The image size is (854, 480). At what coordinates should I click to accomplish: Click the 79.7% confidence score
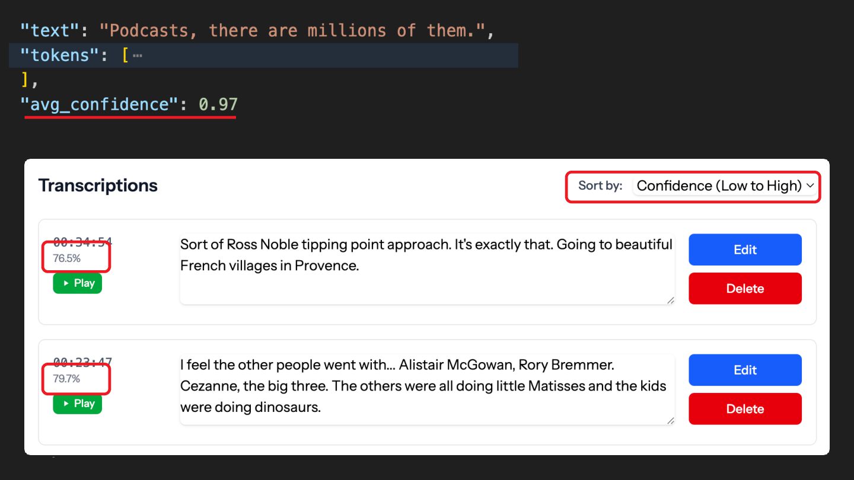pyautogui.click(x=66, y=379)
